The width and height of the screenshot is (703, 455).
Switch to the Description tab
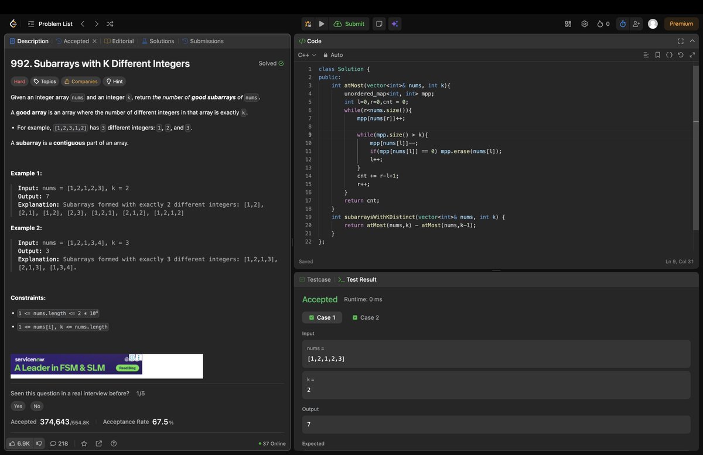[29, 41]
